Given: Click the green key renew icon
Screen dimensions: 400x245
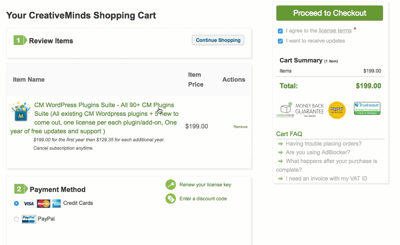Looking at the screenshot, I should pyautogui.click(x=171, y=185).
